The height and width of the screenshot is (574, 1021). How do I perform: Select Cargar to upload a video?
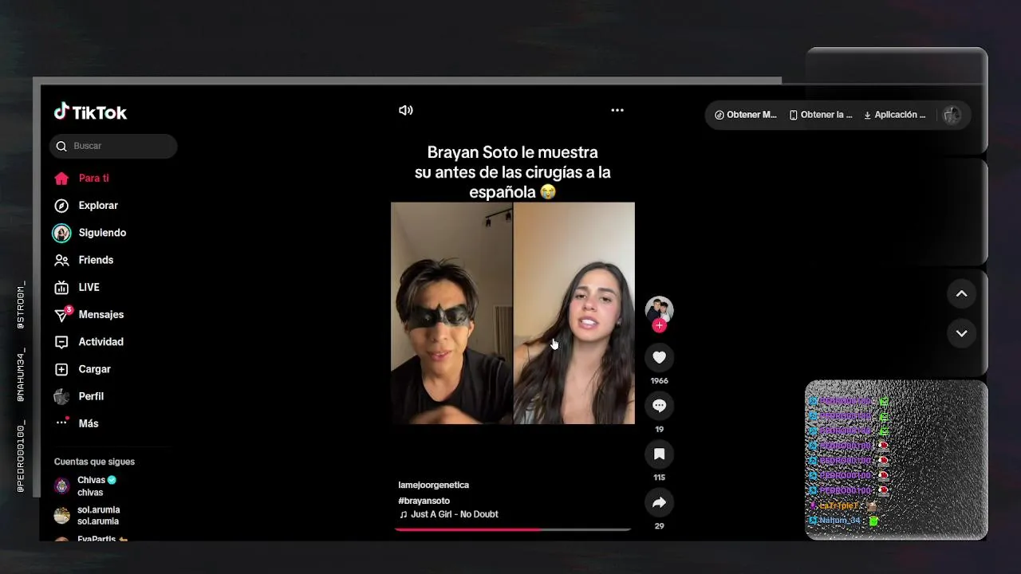tap(94, 369)
